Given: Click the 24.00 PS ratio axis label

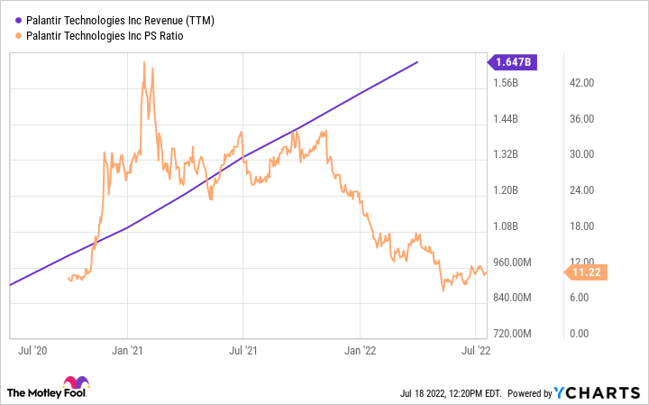Looking at the screenshot, I should (581, 190).
